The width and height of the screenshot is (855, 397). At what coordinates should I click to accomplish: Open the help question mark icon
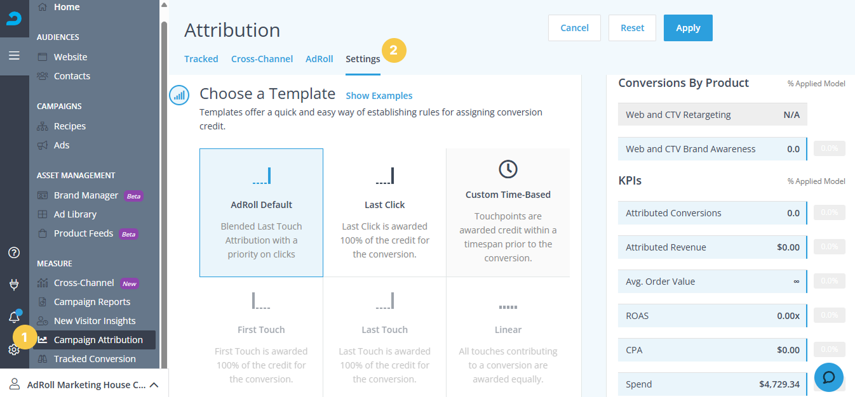tap(14, 252)
